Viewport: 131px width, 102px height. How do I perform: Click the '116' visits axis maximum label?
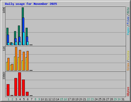4,48
